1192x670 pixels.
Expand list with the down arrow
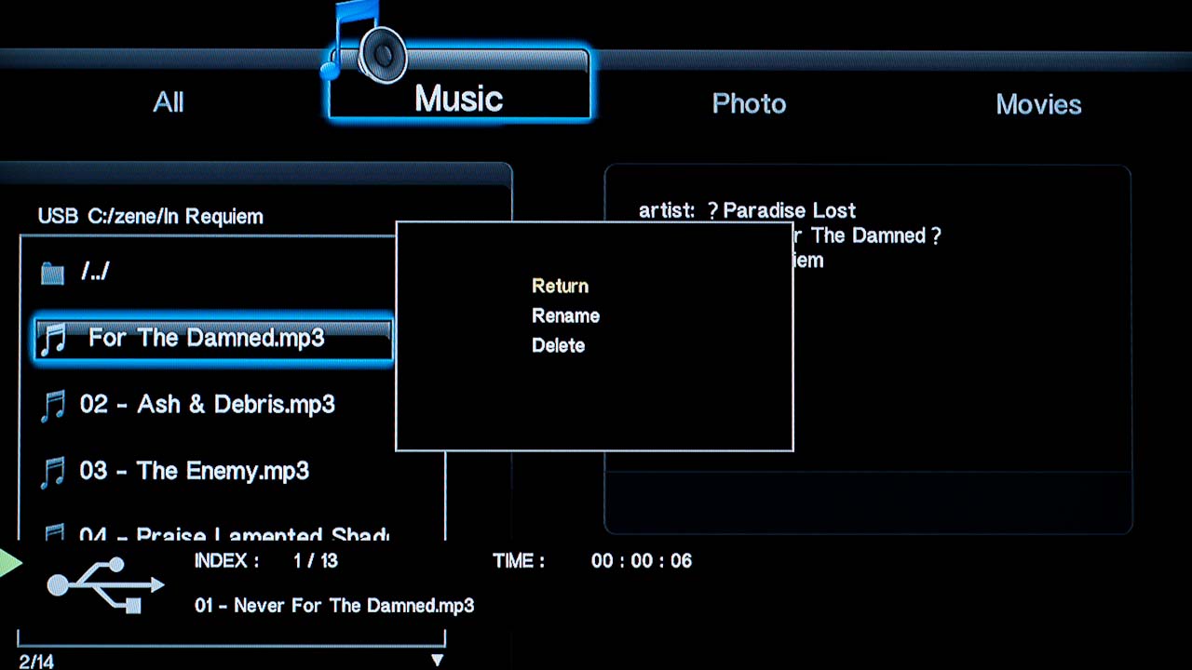click(437, 660)
